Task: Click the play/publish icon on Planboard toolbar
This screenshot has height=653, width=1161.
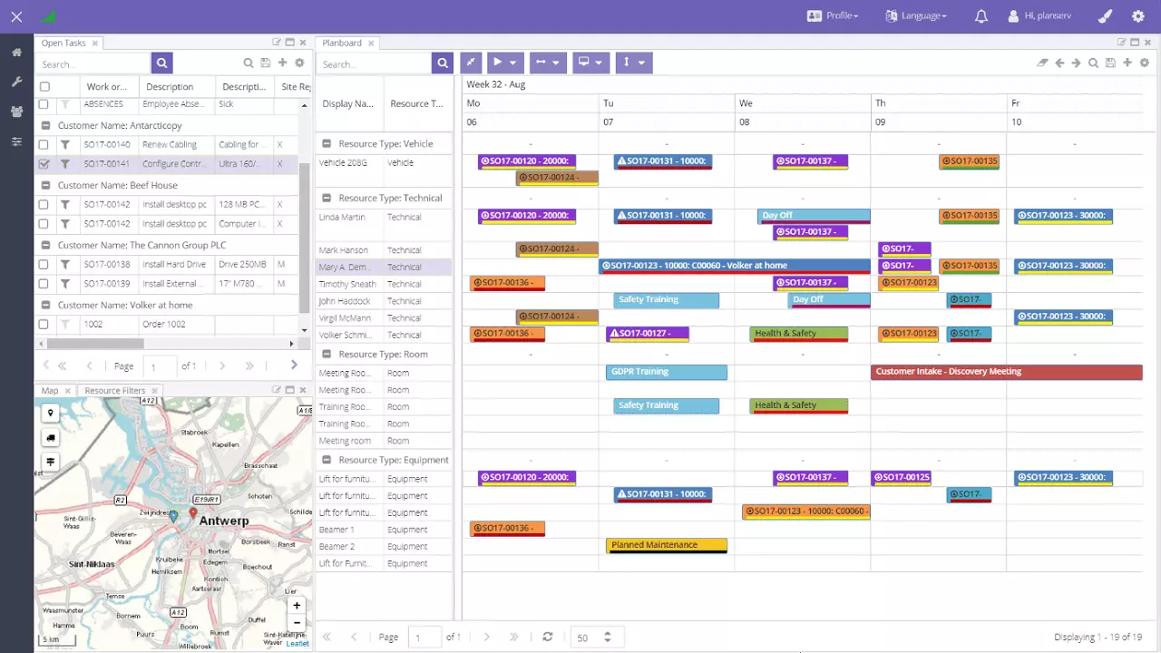Action: [498, 62]
